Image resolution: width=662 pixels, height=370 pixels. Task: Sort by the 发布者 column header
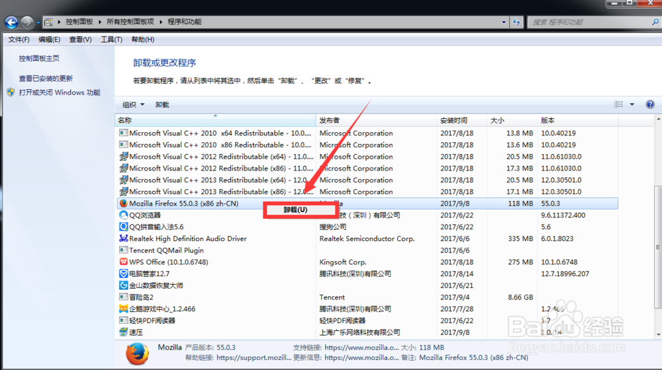[x=376, y=120]
